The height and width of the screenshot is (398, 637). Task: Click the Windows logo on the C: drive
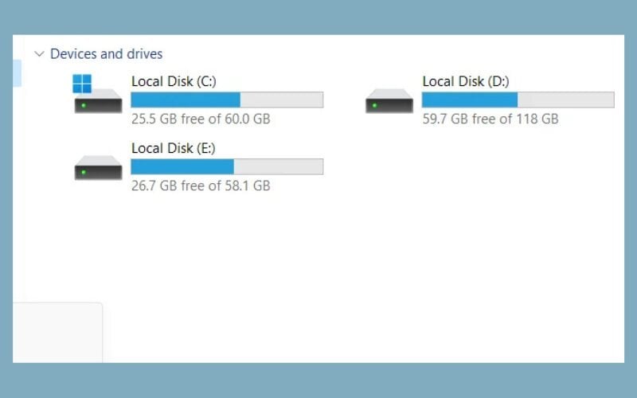(82, 83)
